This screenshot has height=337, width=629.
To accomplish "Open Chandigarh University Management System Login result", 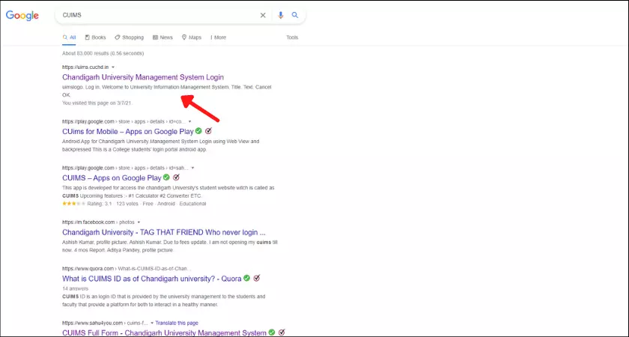I will tap(143, 77).
